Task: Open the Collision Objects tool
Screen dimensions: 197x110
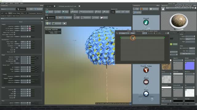Action: click(86, 12)
